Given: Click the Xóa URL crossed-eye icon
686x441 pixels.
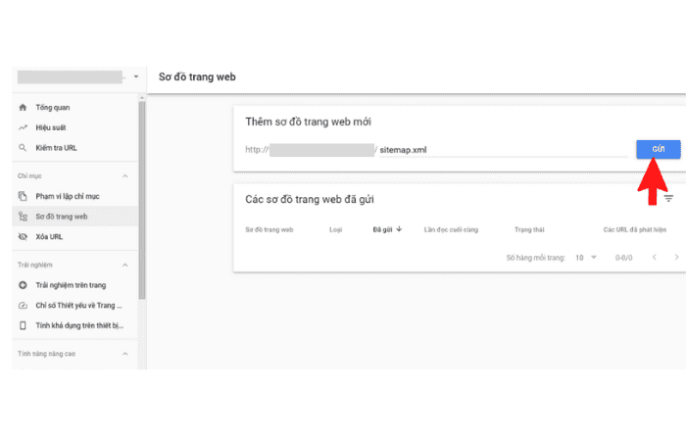Looking at the screenshot, I should coord(23,237).
